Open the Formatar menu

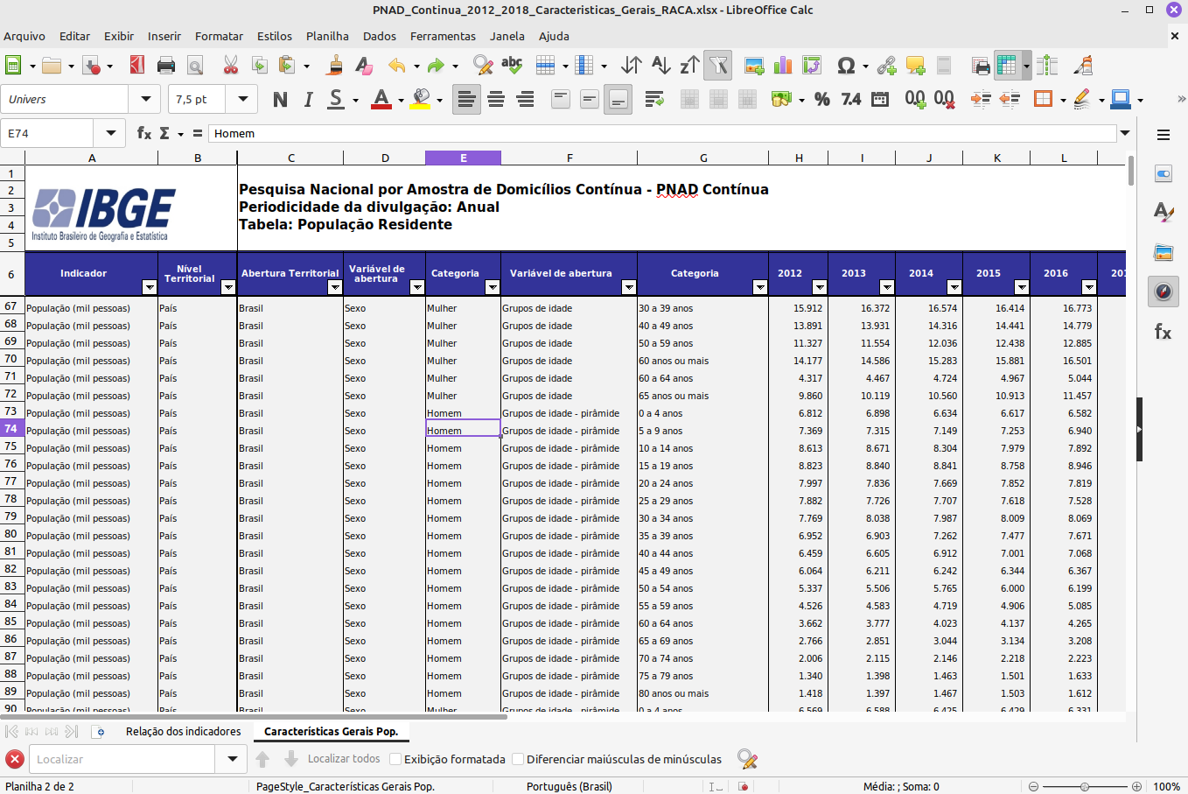219,36
